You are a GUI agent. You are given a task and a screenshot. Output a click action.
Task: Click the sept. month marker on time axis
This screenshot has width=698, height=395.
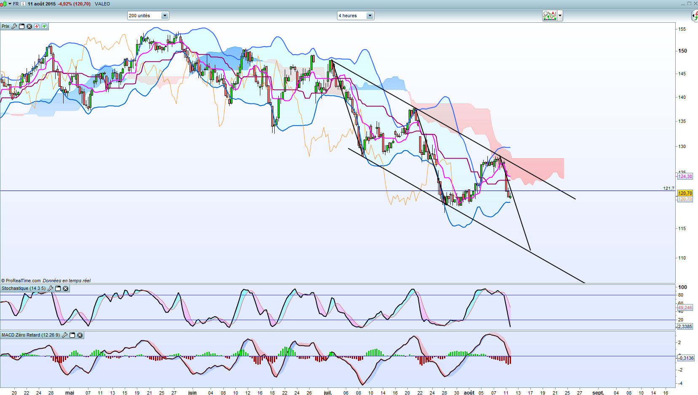[x=598, y=392]
